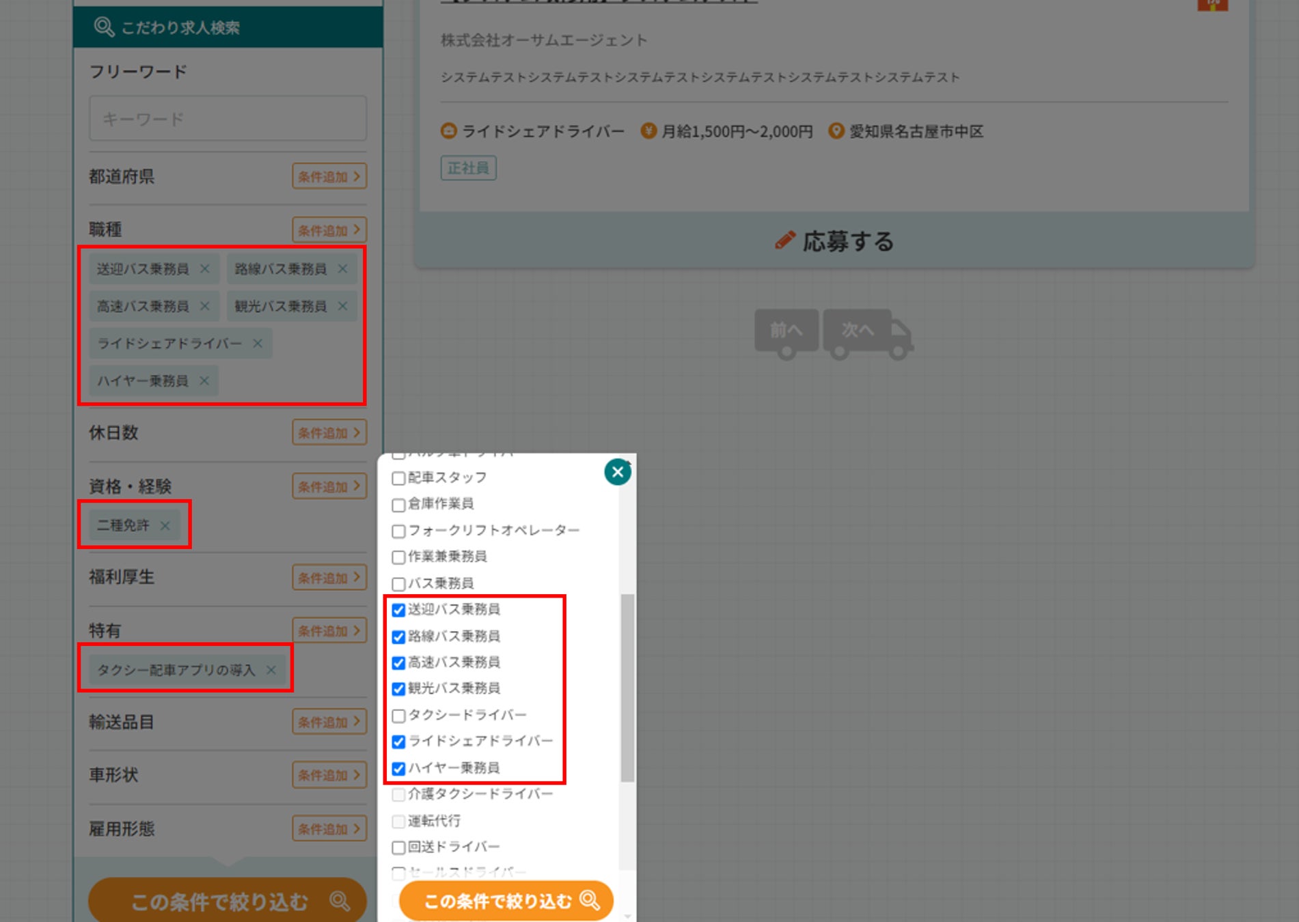
Task: Check the フォークリフトオペレーター checkbox
Action: tap(398, 531)
